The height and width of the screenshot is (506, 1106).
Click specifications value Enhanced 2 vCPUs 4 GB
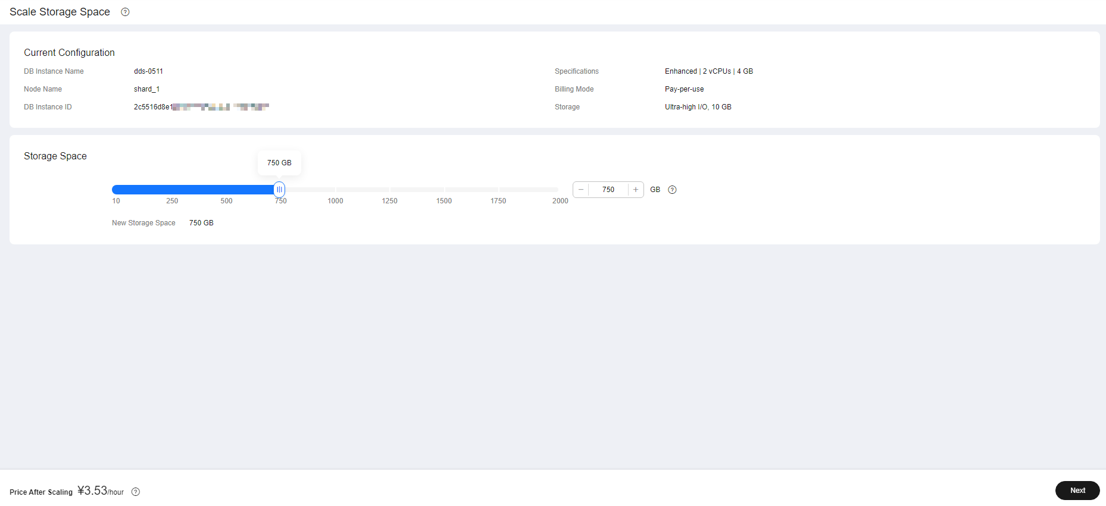click(x=709, y=71)
